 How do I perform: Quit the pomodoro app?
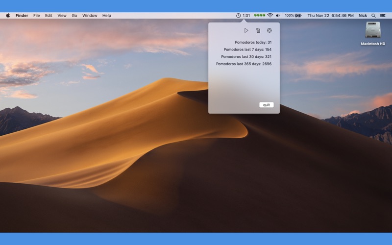(267, 105)
